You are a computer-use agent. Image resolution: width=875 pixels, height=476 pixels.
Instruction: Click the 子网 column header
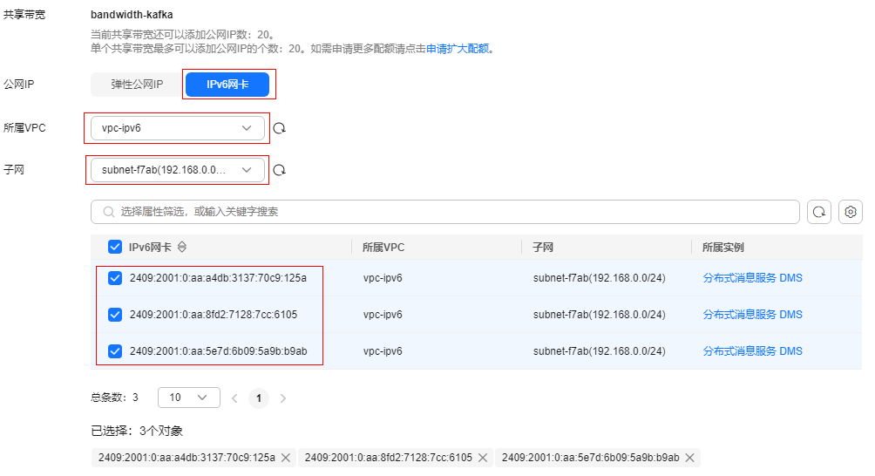coord(542,248)
